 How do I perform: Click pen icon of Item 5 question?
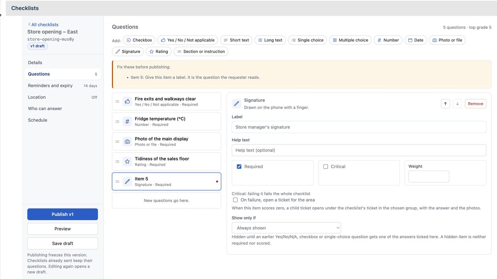127,182
